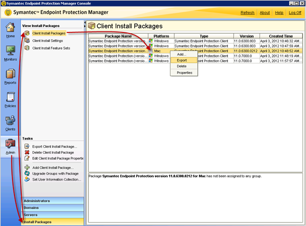The width and height of the screenshot is (306, 226).
Task: Click the Refresh link in header
Action: click(x=248, y=12)
